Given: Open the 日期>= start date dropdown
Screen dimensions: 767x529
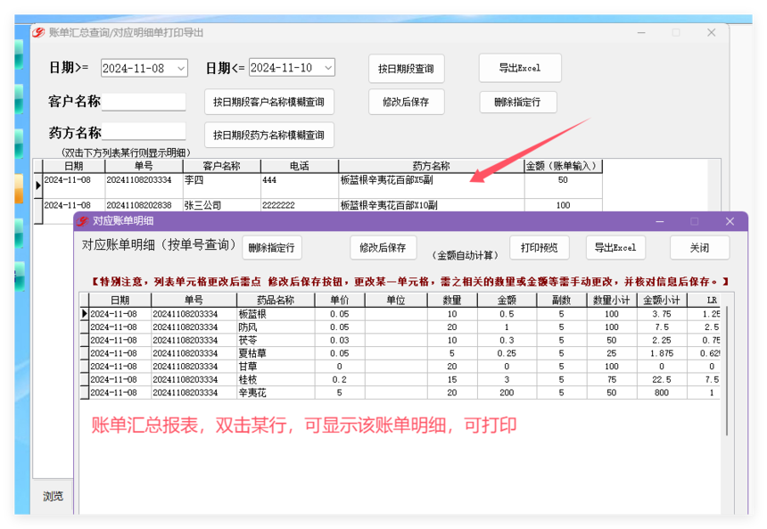Looking at the screenshot, I should pyautogui.click(x=181, y=69).
